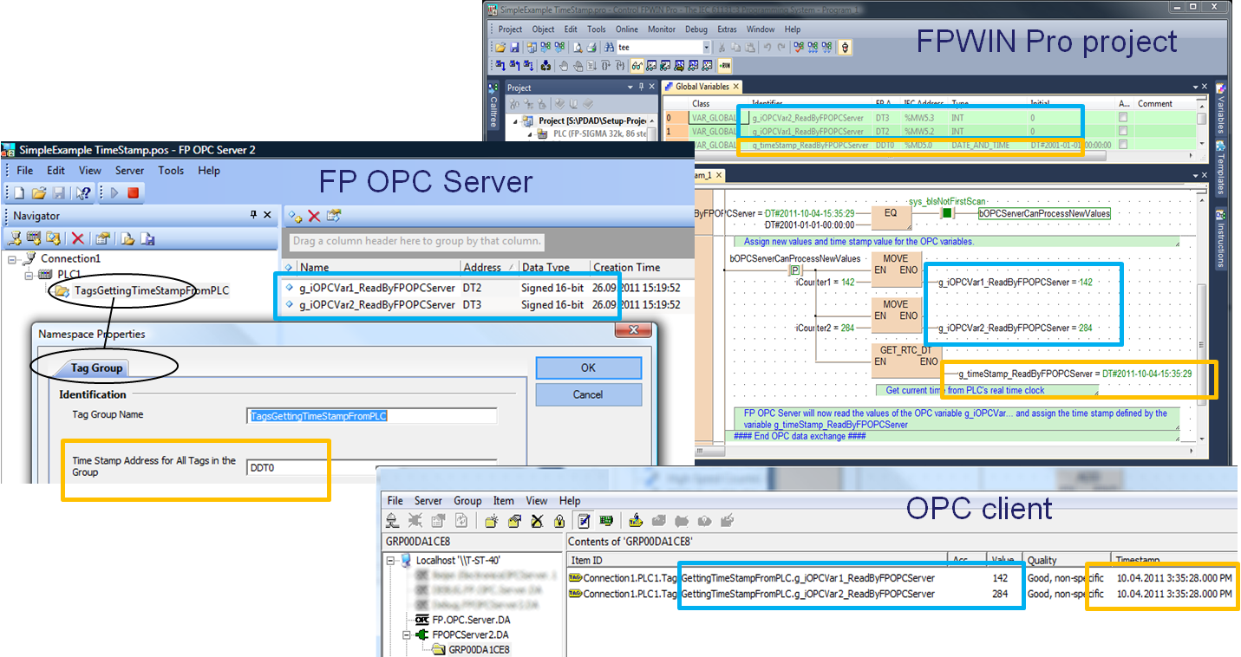Add a new tag group in Navigator toolbar
1241x657 pixels.
(55, 238)
